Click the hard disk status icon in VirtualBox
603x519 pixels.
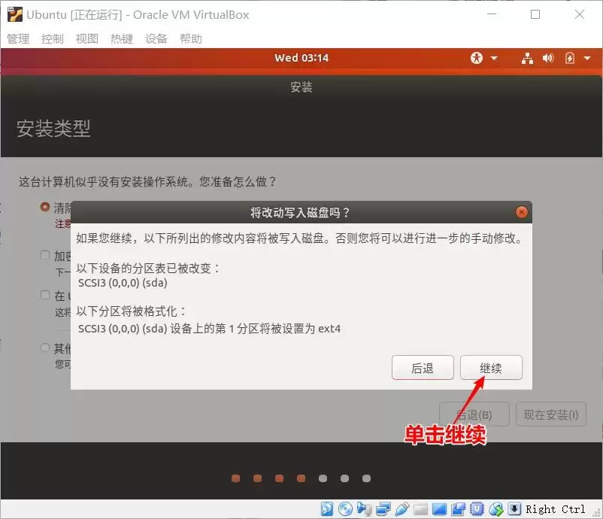(326, 509)
